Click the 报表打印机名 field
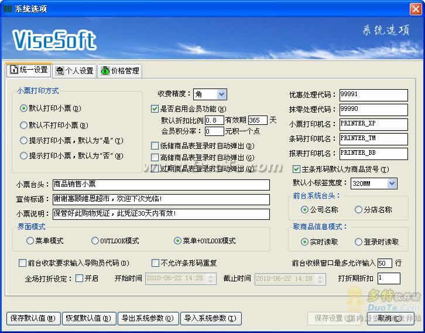This screenshot has height=333, width=425. tap(373, 154)
